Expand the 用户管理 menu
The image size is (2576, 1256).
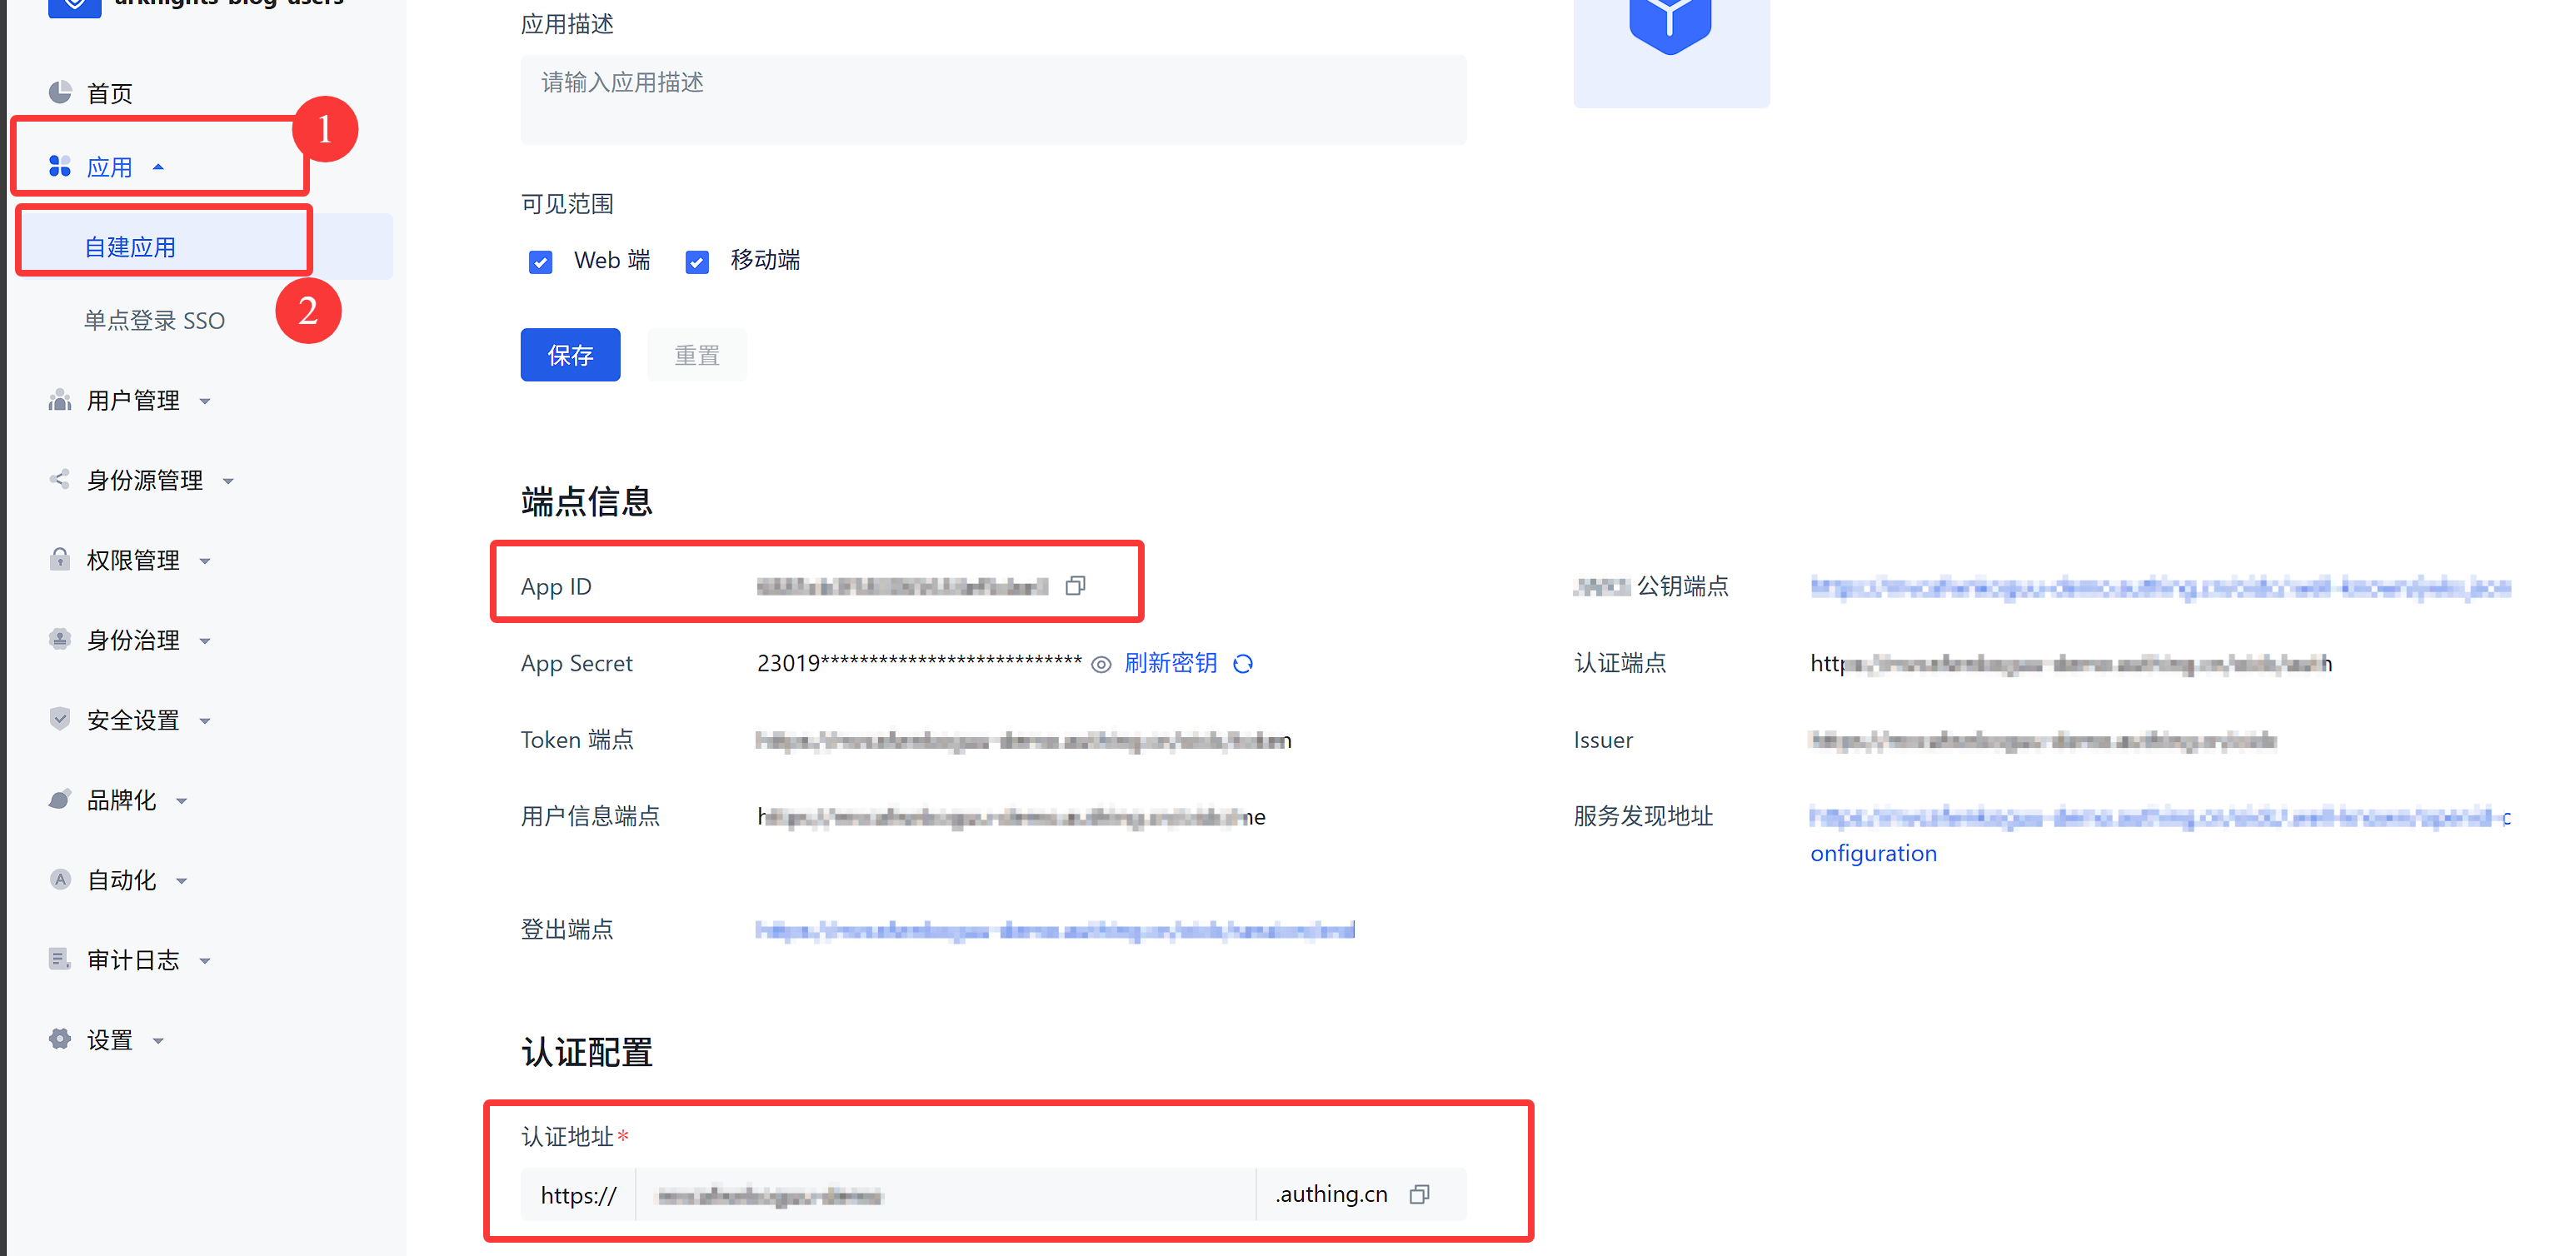point(132,401)
